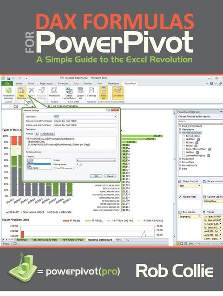Insert a PivotTable from the ribbon
Viewport: 223px width, 296px height.
(54, 93)
